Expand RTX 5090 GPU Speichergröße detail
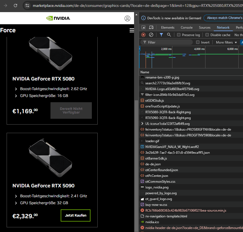This screenshot has height=232, width=243. (16, 203)
